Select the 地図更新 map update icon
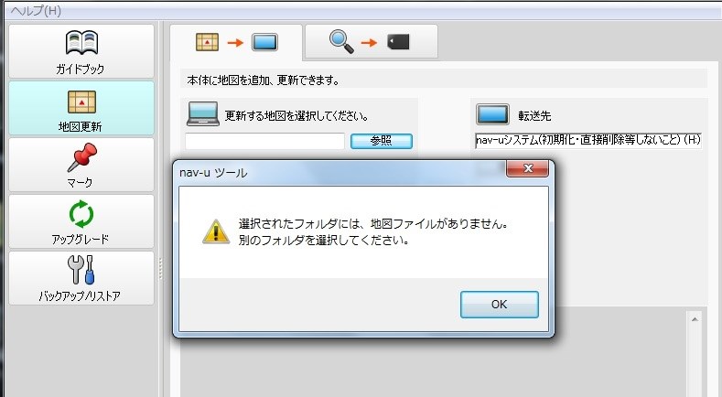 (x=81, y=102)
